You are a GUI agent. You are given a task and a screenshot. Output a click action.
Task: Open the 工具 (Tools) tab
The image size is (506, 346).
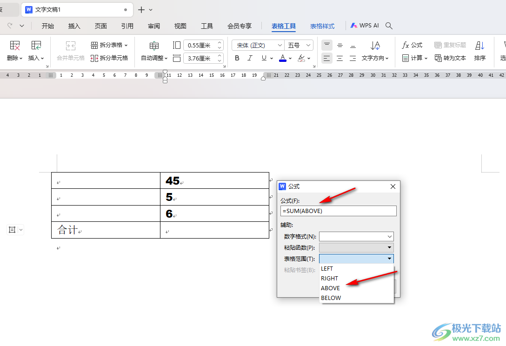[x=207, y=26]
